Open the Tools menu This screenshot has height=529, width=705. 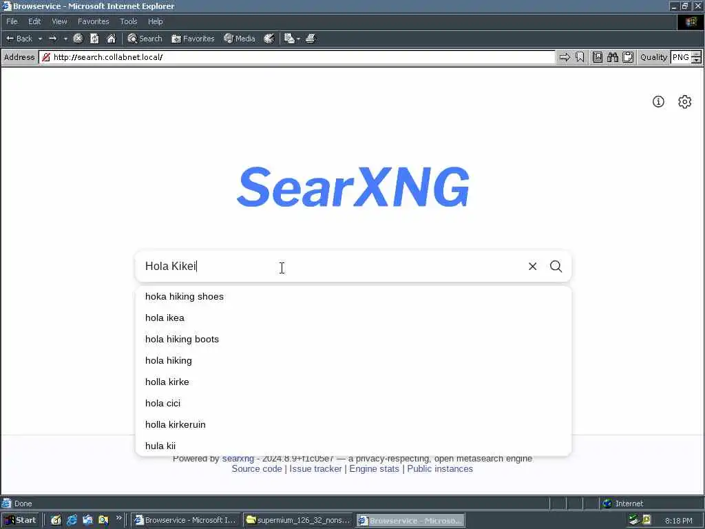click(x=128, y=21)
